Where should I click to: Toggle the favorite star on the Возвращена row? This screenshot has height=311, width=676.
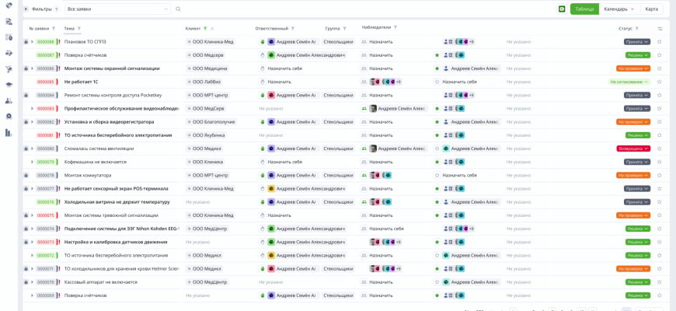pos(659,149)
